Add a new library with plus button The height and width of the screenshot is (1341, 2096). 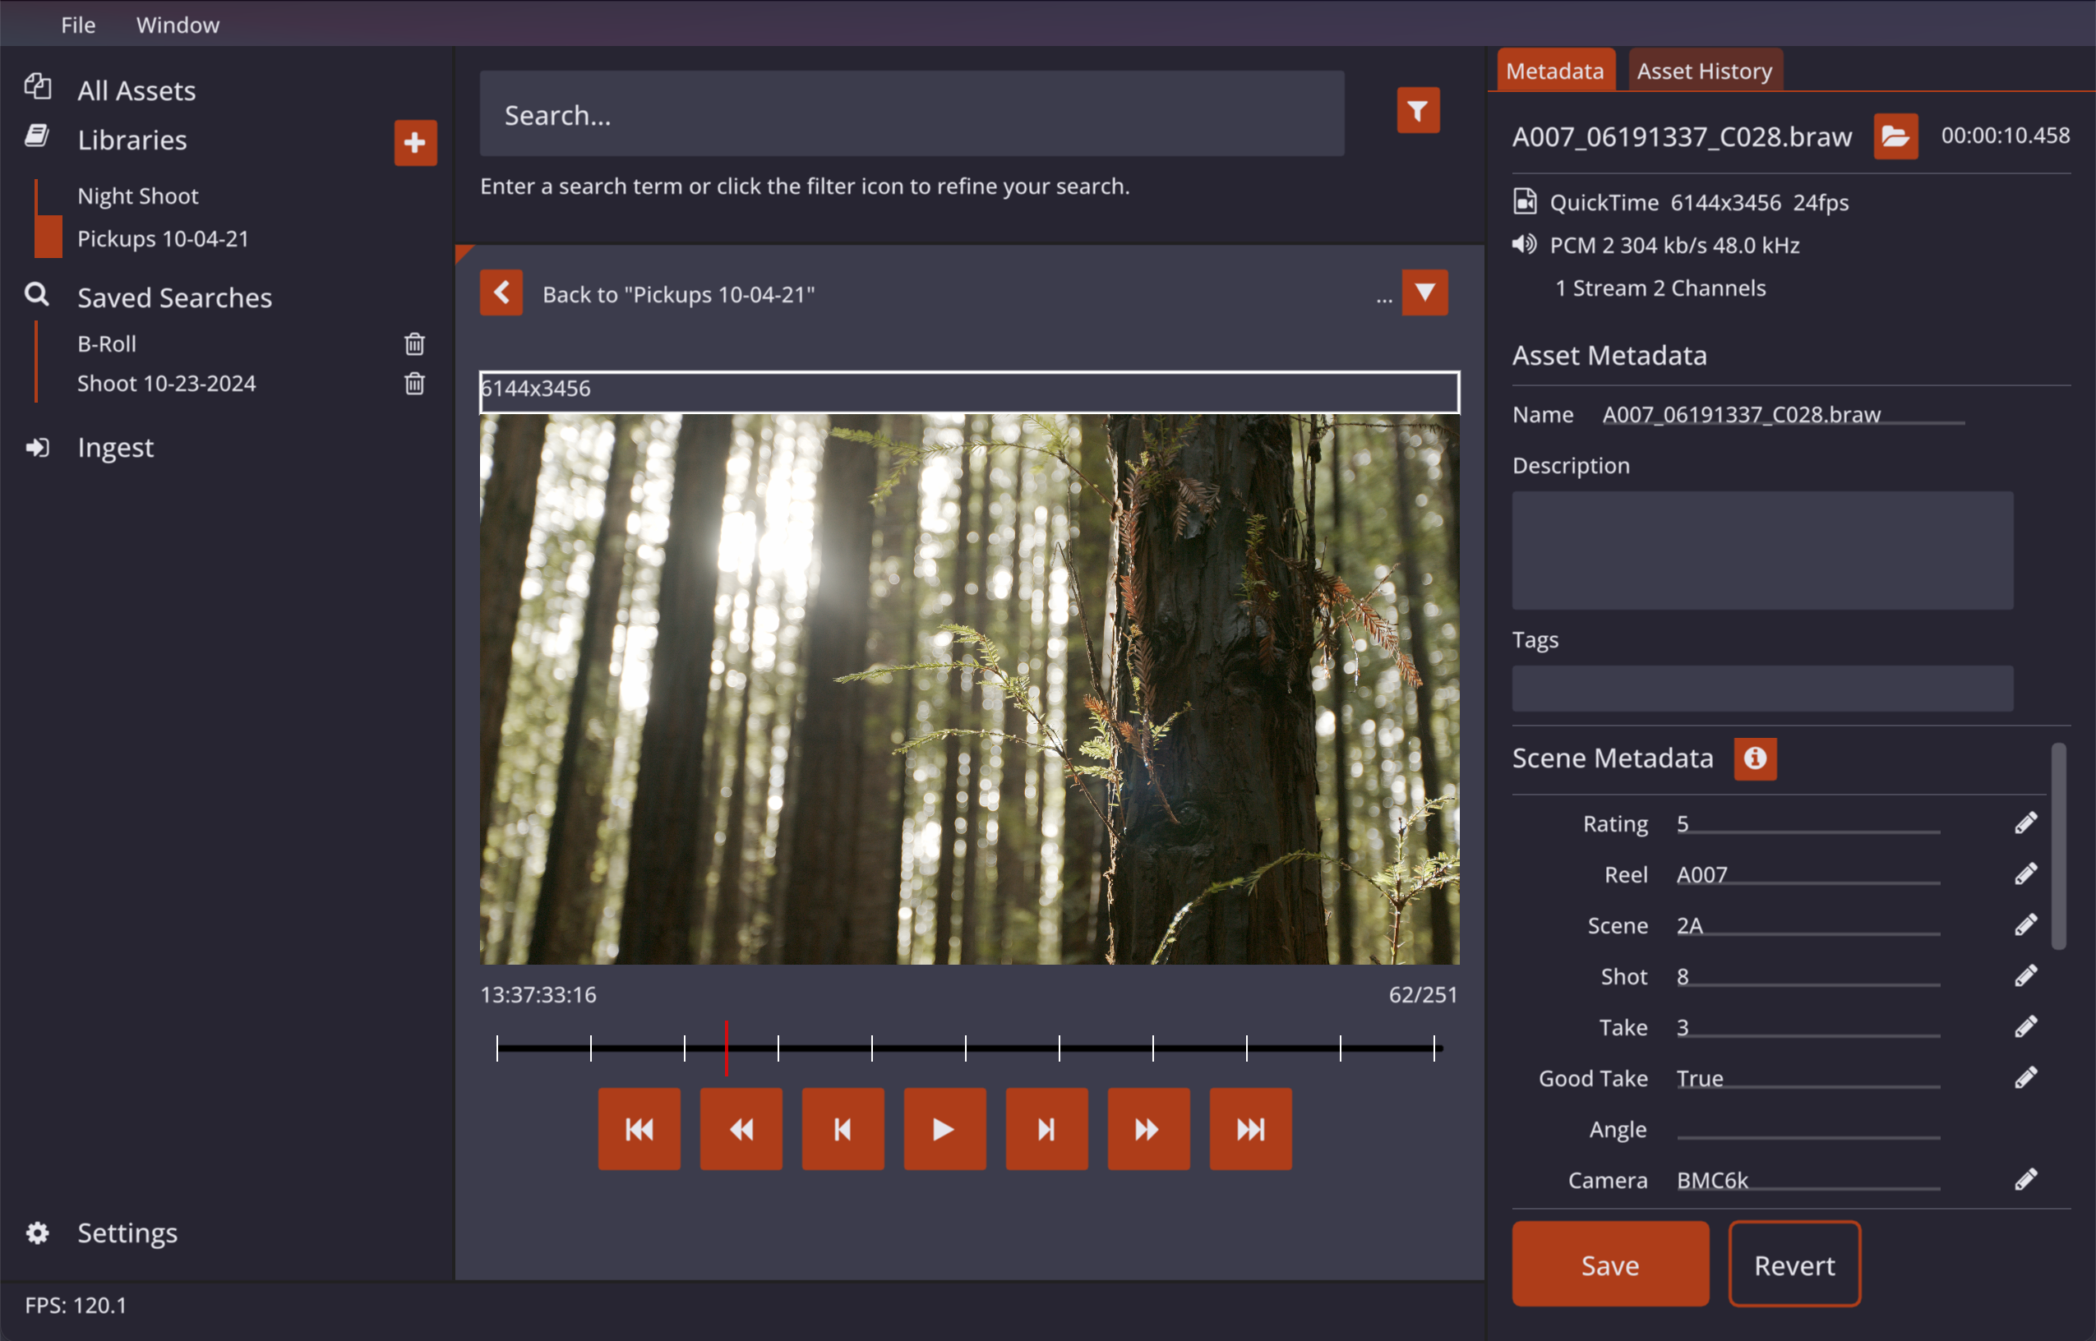pos(414,142)
